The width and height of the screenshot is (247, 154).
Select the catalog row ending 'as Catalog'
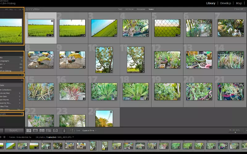[12, 71]
